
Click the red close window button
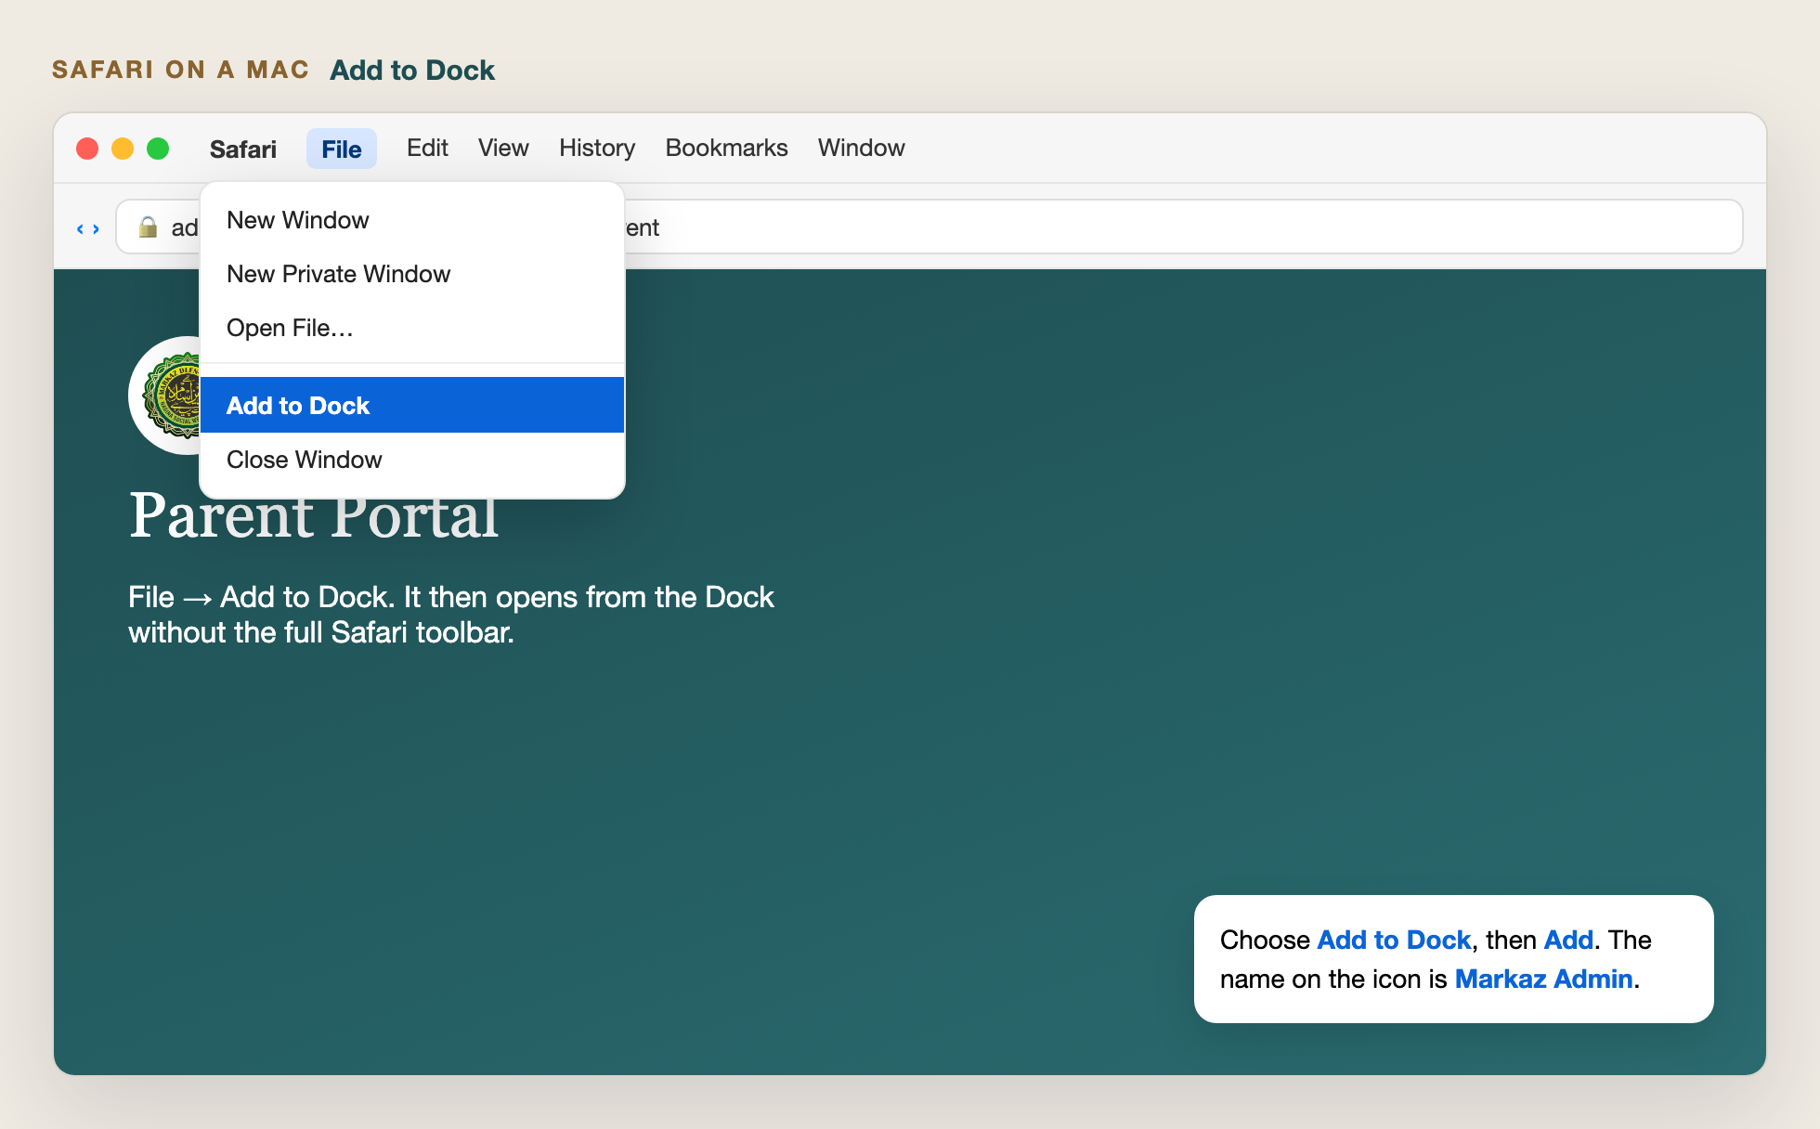(87, 149)
